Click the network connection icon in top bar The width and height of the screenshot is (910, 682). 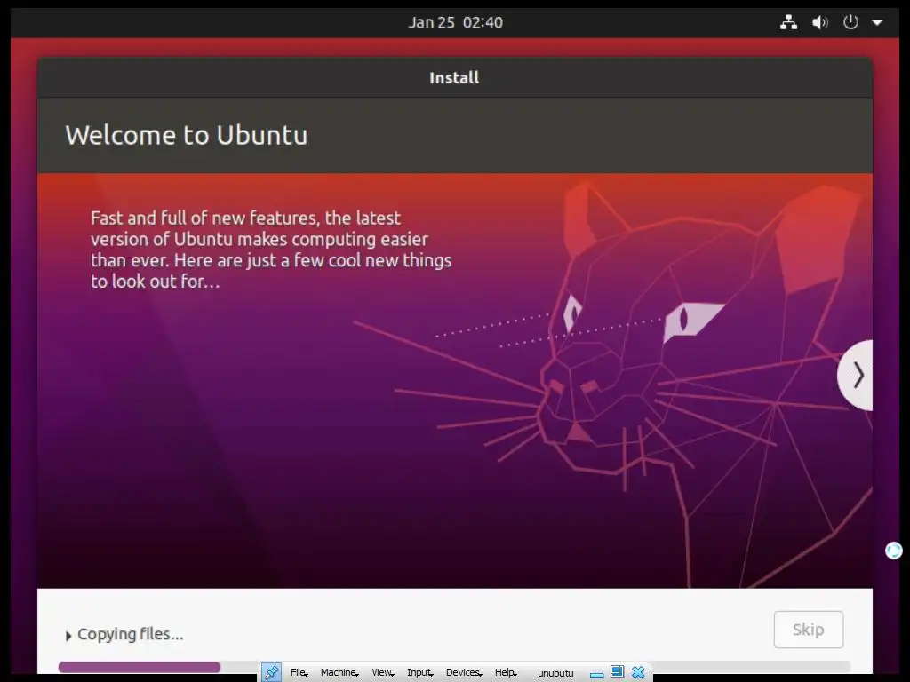pyautogui.click(x=788, y=22)
